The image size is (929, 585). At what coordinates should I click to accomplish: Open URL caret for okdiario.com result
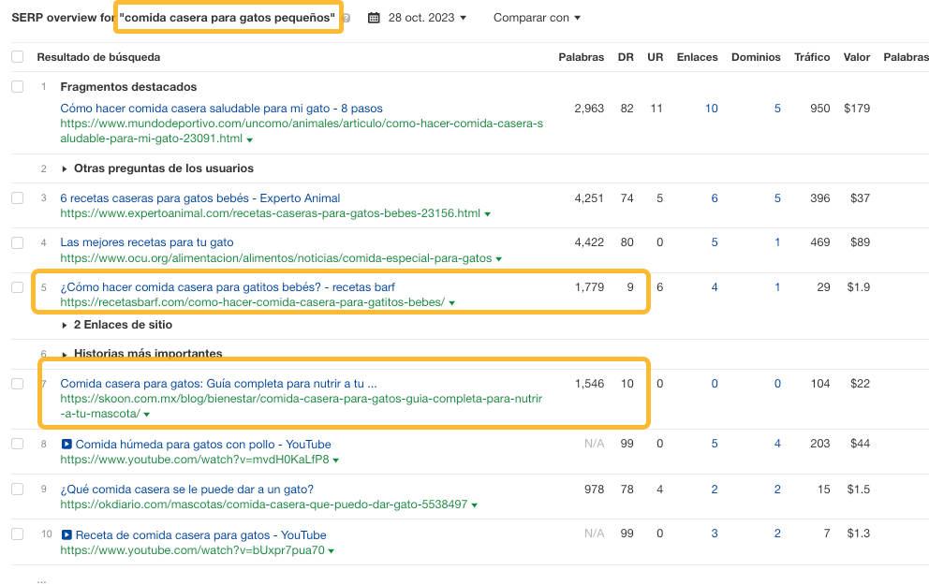pos(474,505)
